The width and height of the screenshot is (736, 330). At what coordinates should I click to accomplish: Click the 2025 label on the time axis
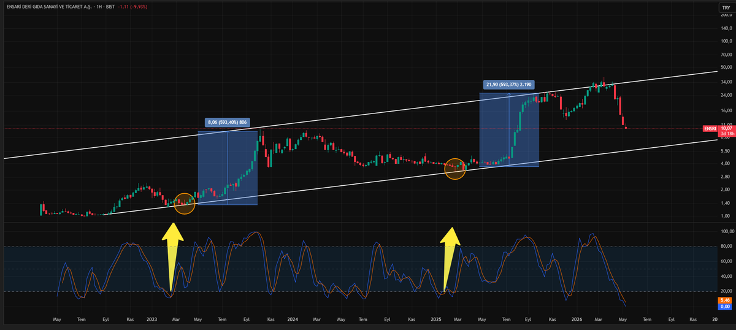click(436, 320)
